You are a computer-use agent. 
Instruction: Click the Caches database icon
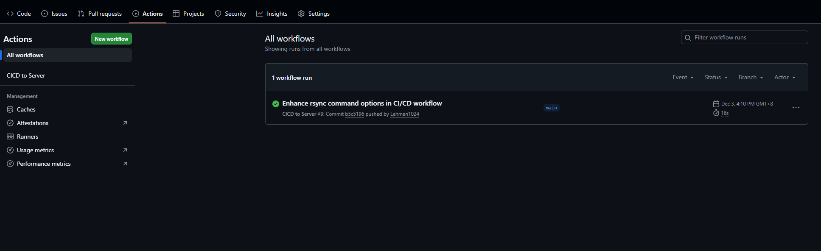[x=10, y=109]
